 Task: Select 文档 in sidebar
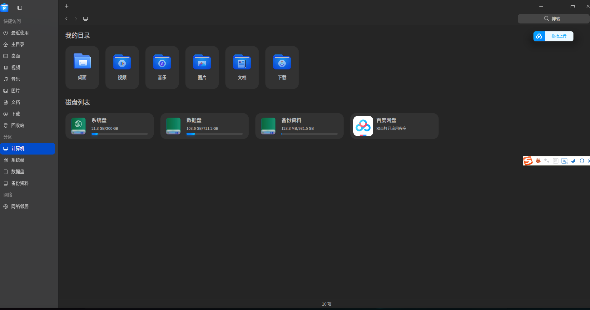(x=27, y=102)
